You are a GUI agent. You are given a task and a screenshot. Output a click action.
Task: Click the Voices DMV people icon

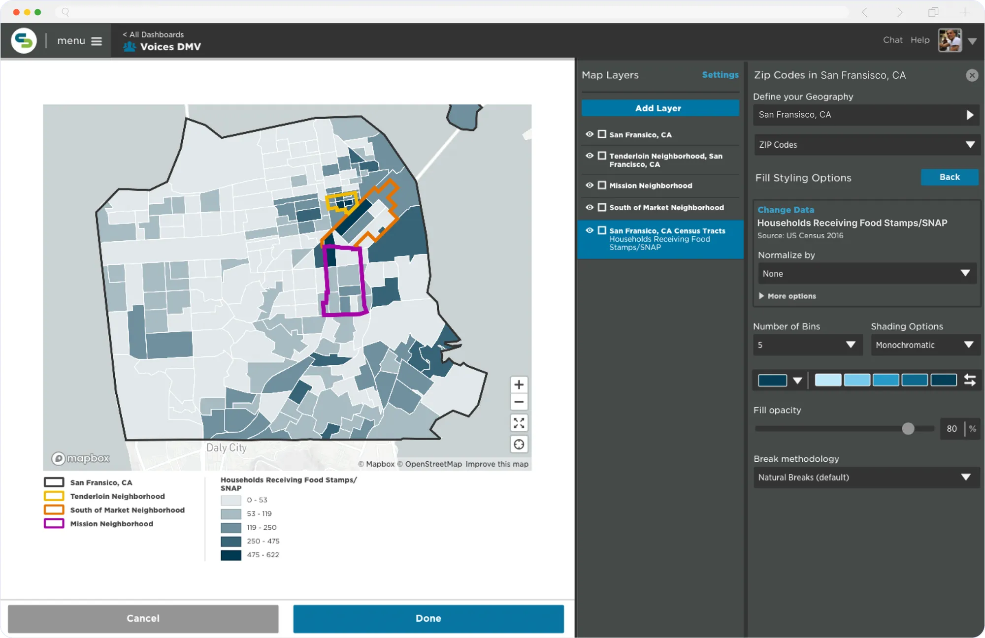pyautogui.click(x=130, y=47)
